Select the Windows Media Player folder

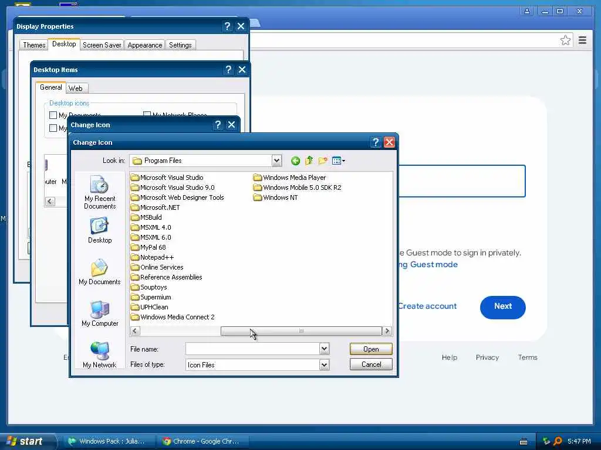tap(289, 178)
